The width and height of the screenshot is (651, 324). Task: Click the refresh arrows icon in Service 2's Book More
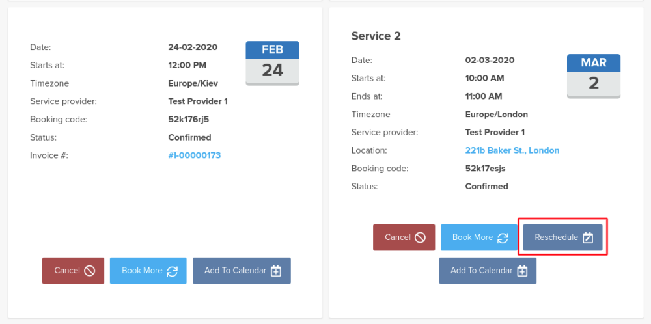pyautogui.click(x=503, y=237)
